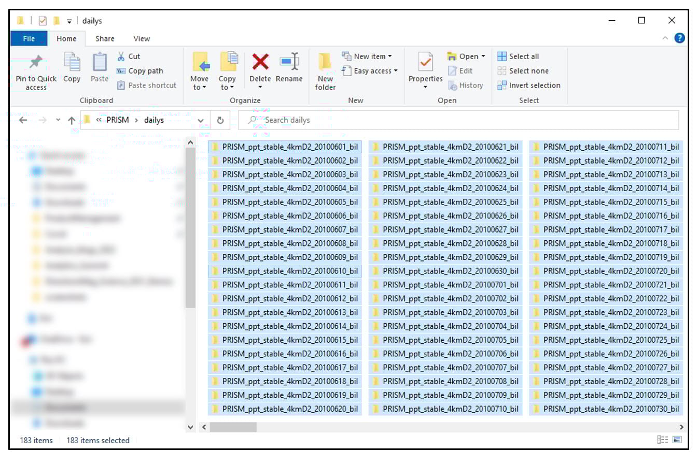This screenshot has width=697, height=465.
Task: Click Invert selection
Action: pos(529,85)
